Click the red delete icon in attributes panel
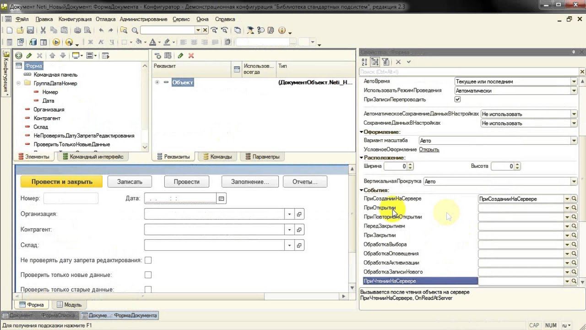Viewport: 586px width, 330px height. 191,55
